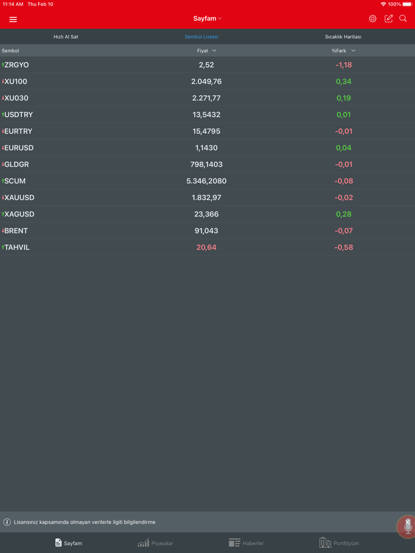Open the %Fark column dropdown
The width and height of the screenshot is (415, 553).
pos(344,51)
